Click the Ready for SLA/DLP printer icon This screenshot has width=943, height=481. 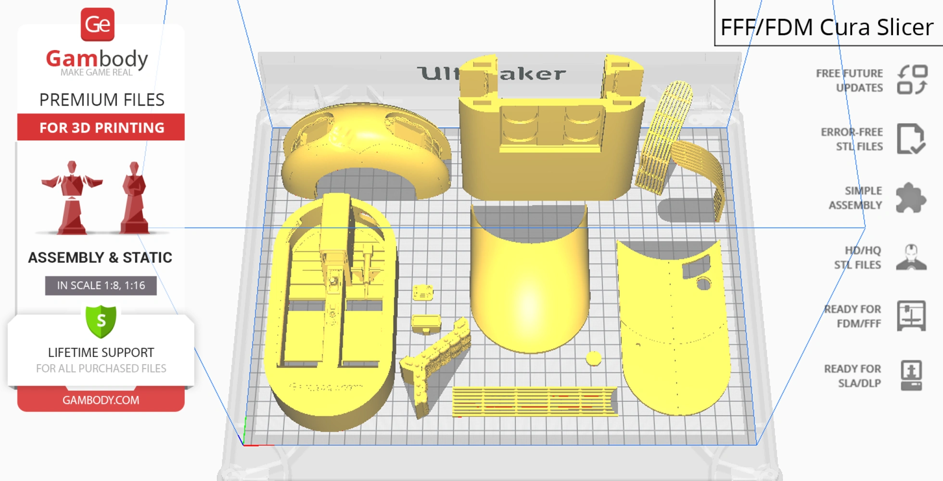click(x=911, y=376)
